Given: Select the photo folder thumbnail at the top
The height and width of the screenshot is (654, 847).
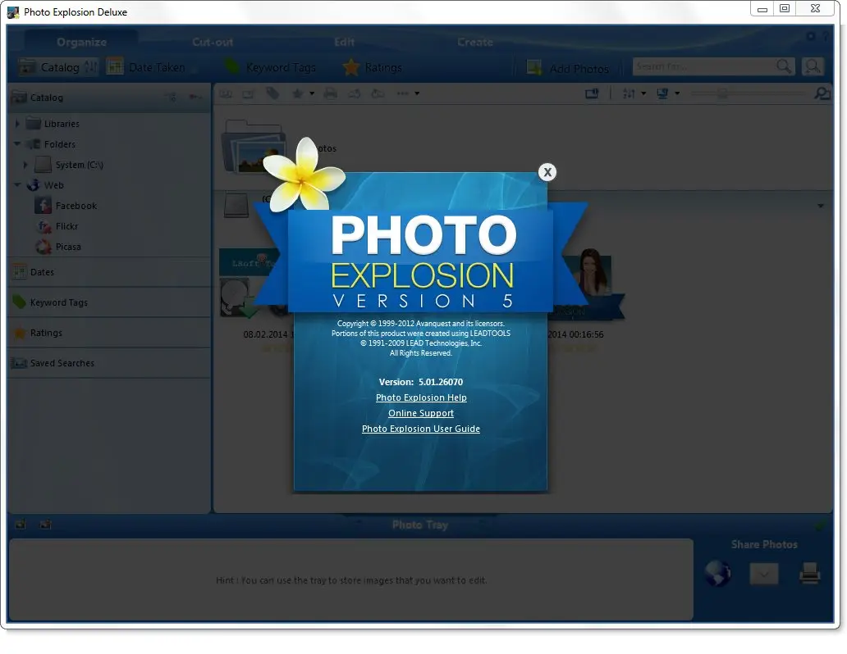Looking at the screenshot, I should coord(254,147).
